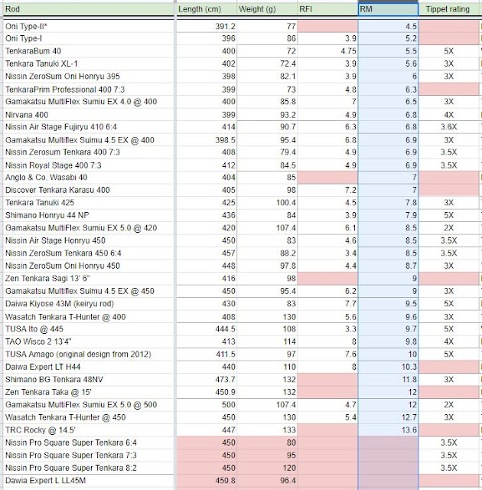Click Gamakatsu Multiflex Suimu 4.5 EX @ 450
Screen dimensions: 482x490
pos(88,291)
